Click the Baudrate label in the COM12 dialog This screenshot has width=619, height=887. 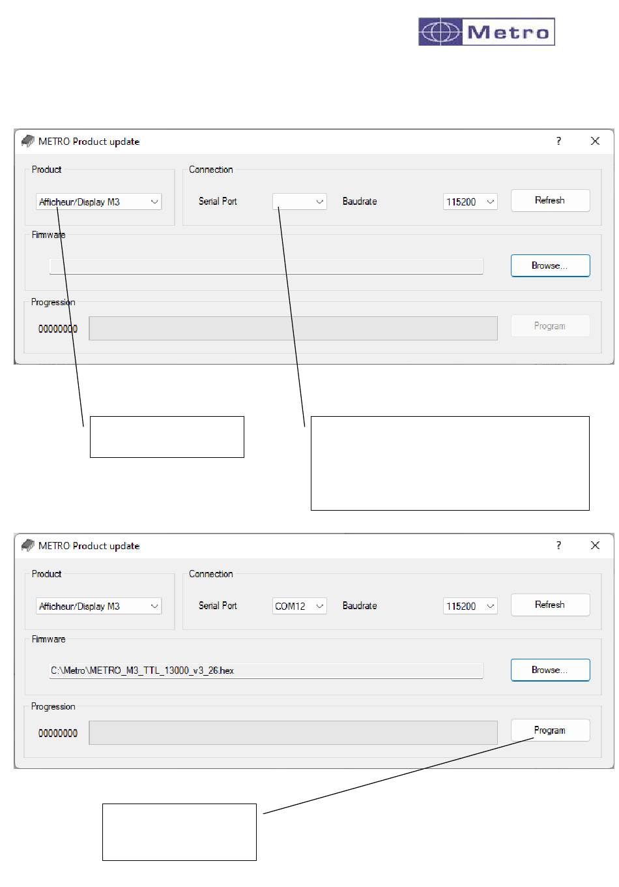360,606
